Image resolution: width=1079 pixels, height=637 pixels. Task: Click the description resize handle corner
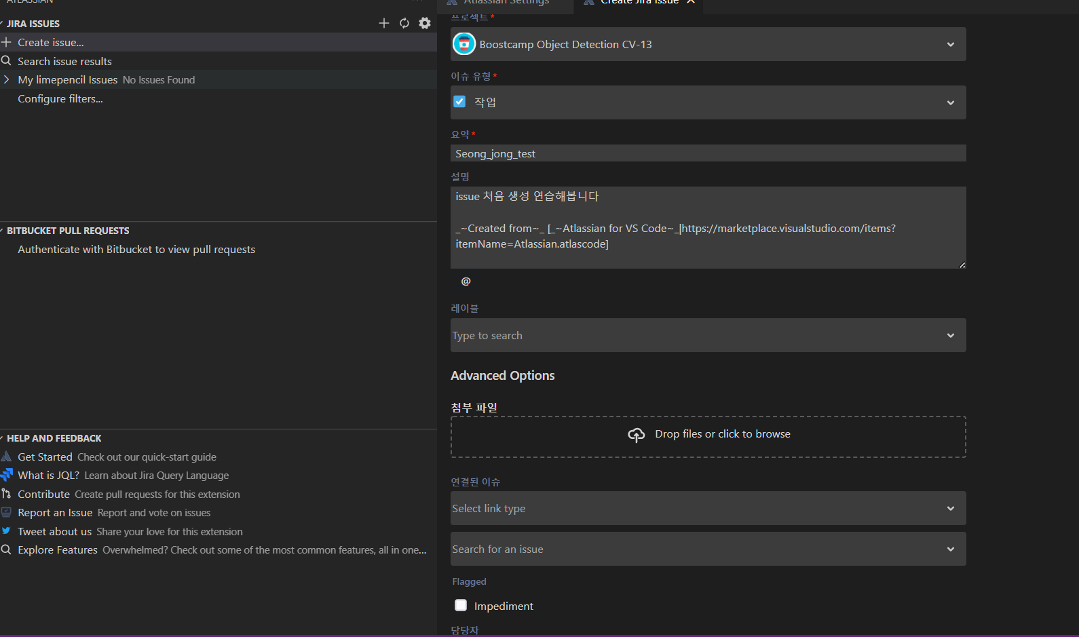pos(962,265)
